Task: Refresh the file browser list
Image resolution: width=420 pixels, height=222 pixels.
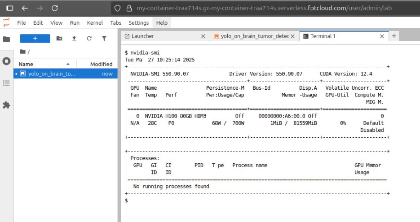Action: (89, 39)
